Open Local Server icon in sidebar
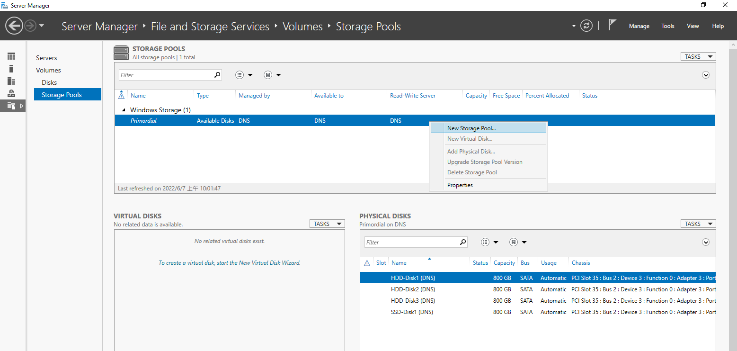737x351 pixels. 11,69
